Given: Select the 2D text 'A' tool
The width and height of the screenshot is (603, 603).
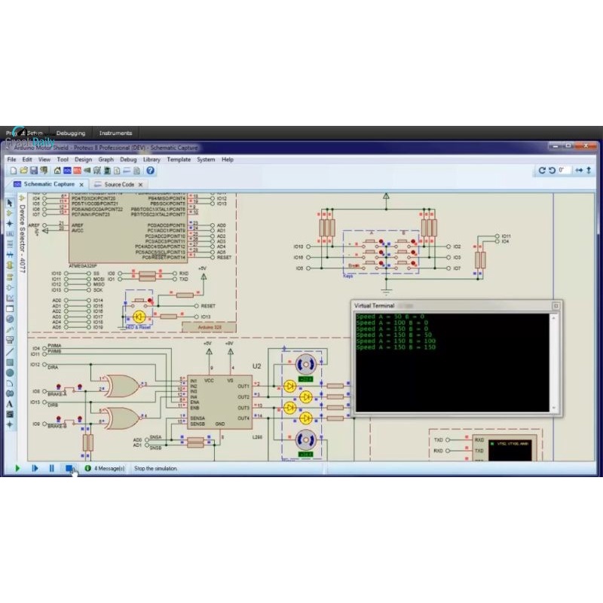Looking at the screenshot, I should click(x=10, y=404).
